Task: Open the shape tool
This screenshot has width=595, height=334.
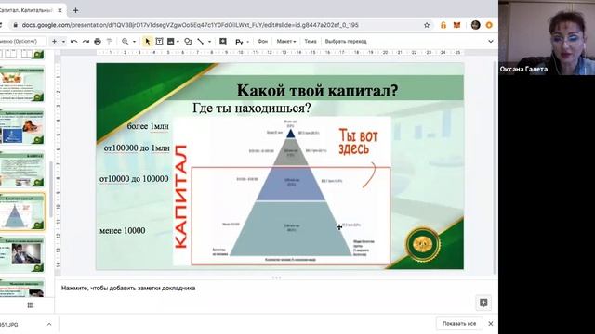Action: point(188,41)
